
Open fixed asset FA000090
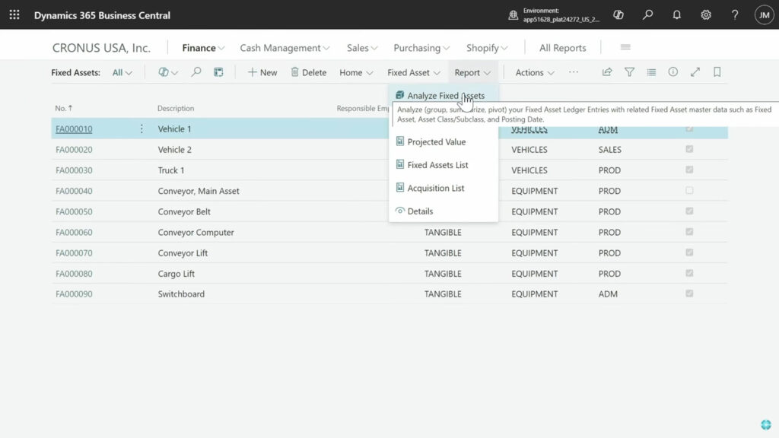click(x=74, y=294)
